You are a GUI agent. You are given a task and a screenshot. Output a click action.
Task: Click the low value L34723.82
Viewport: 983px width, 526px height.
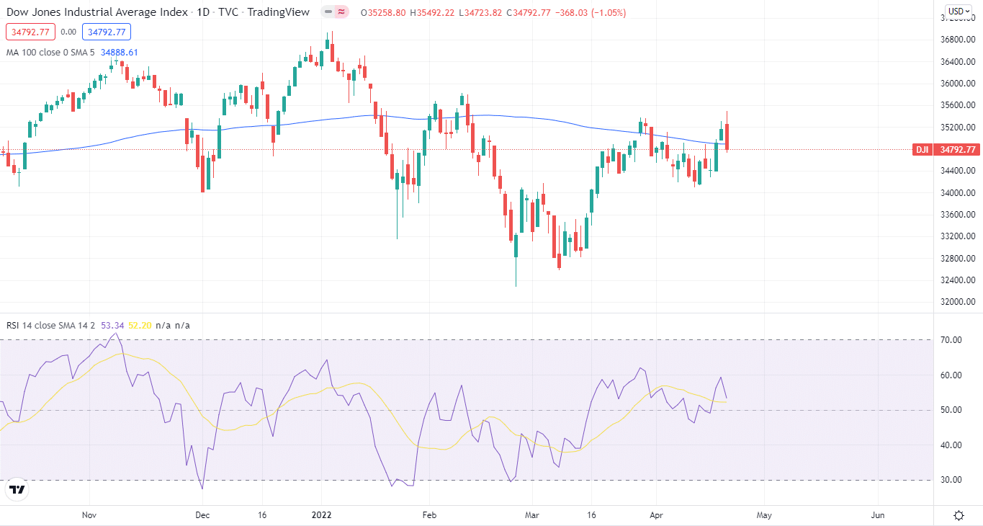480,13
